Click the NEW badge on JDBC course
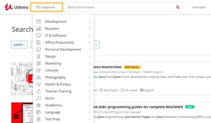 tap(190, 107)
